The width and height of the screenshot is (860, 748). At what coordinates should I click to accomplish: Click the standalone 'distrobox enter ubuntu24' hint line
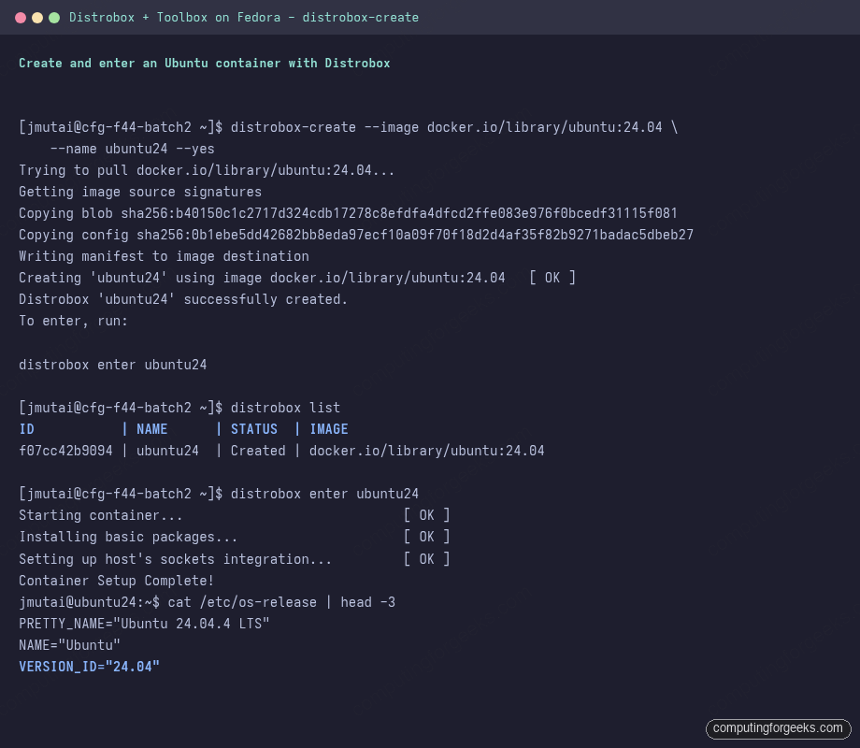pyautogui.click(x=112, y=365)
